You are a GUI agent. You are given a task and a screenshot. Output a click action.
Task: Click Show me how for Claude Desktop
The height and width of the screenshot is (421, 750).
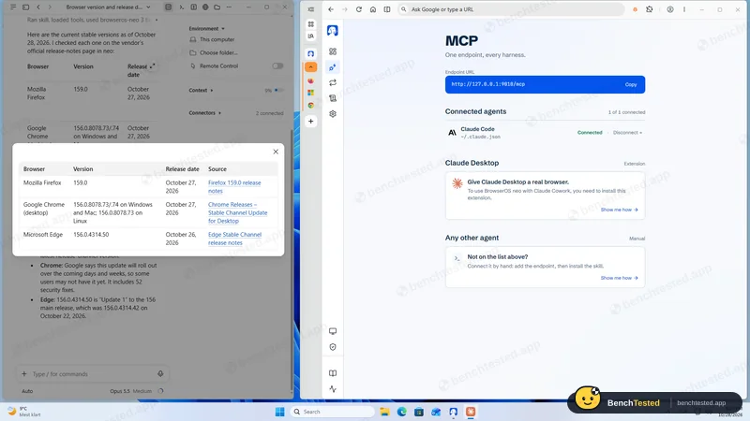(x=619, y=210)
